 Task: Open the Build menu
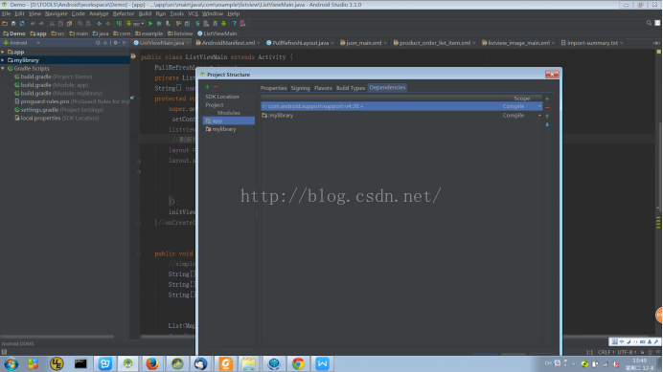[145, 13]
